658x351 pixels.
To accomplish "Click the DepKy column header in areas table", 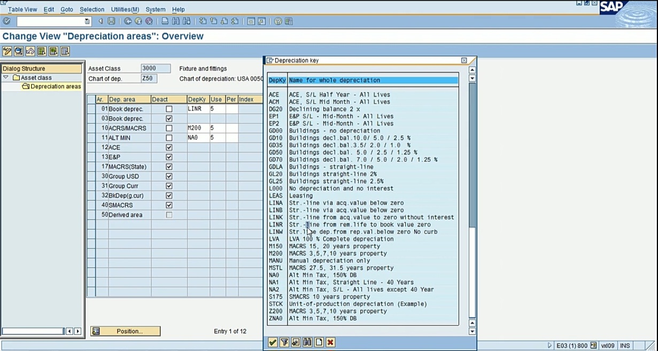I will 197,99.
